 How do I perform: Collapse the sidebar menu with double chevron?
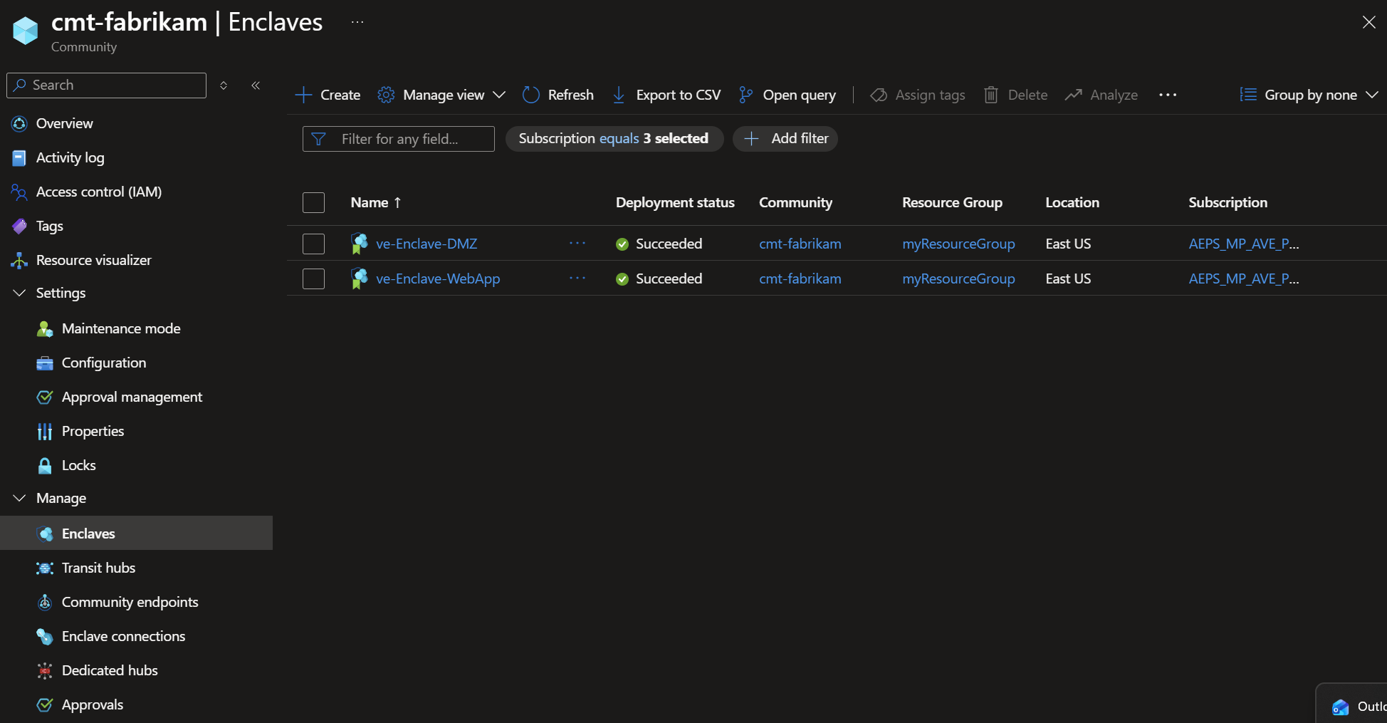256,85
